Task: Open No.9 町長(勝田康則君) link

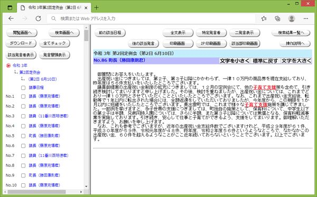Action: click(x=44, y=175)
